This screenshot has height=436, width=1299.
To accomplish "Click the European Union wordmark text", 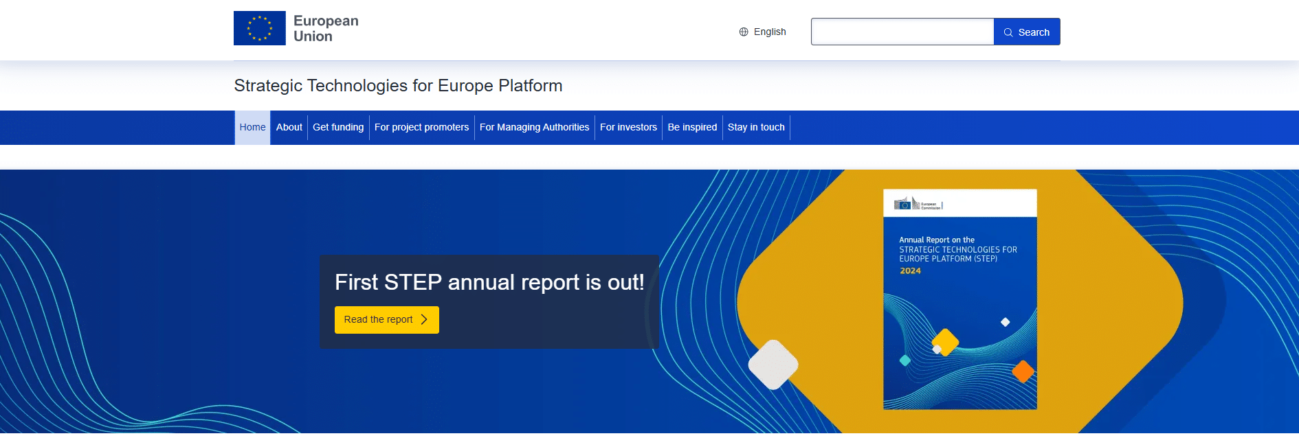I will [326, 28].
